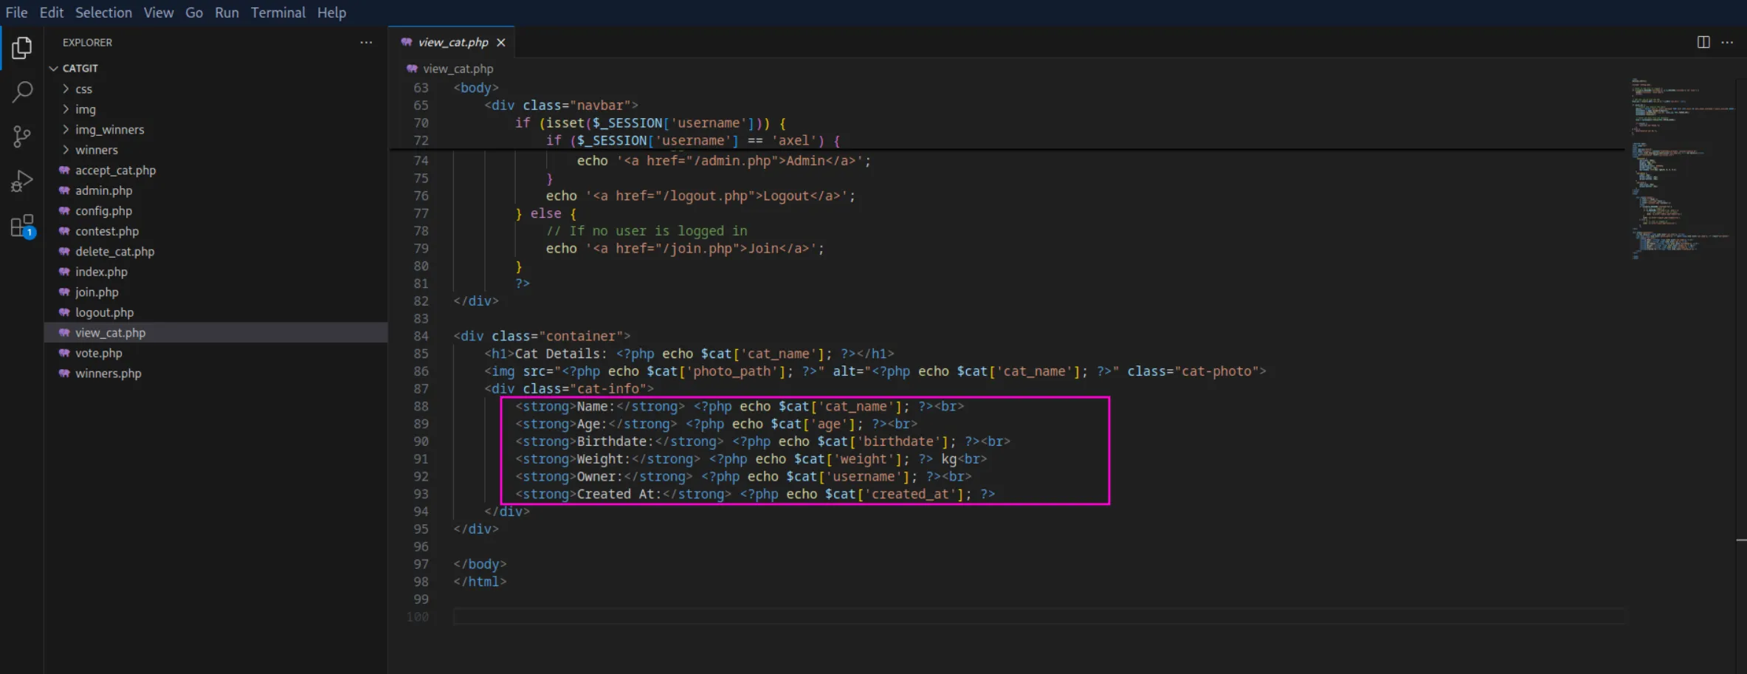The image size is (1747, 674).
Task: Click view_cat.php breadcrumb path
Action: pyautogui.click(x=458, y=69)
